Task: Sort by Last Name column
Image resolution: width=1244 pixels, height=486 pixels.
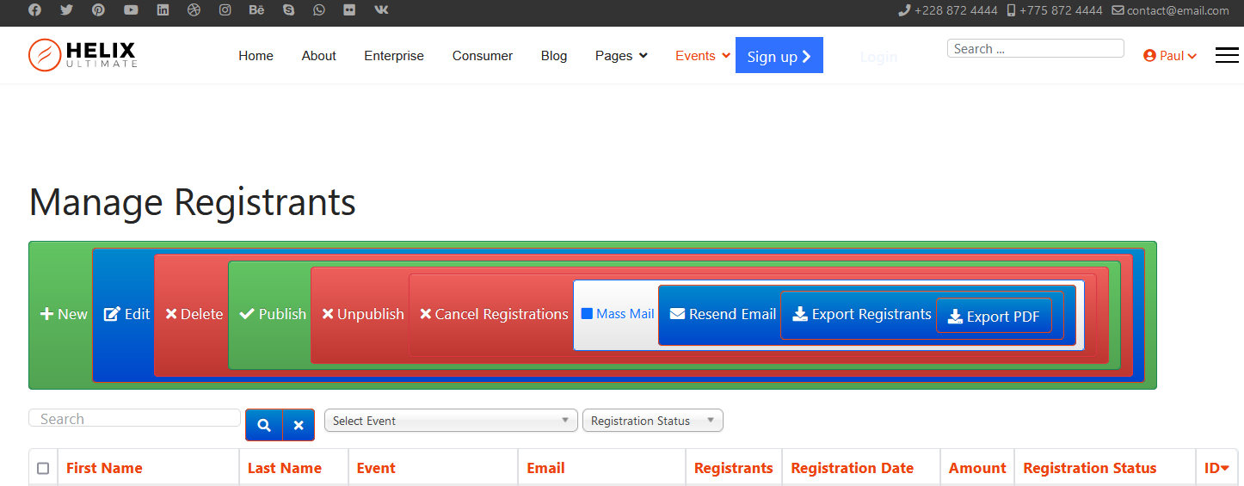Action: 285,469
